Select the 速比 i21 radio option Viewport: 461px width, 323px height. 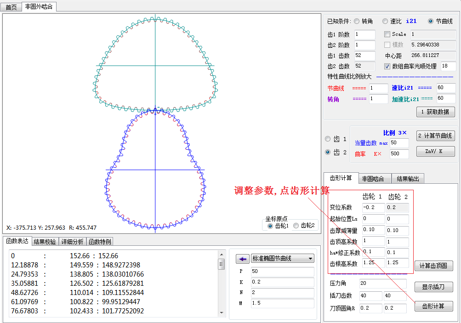coord(385,21)
